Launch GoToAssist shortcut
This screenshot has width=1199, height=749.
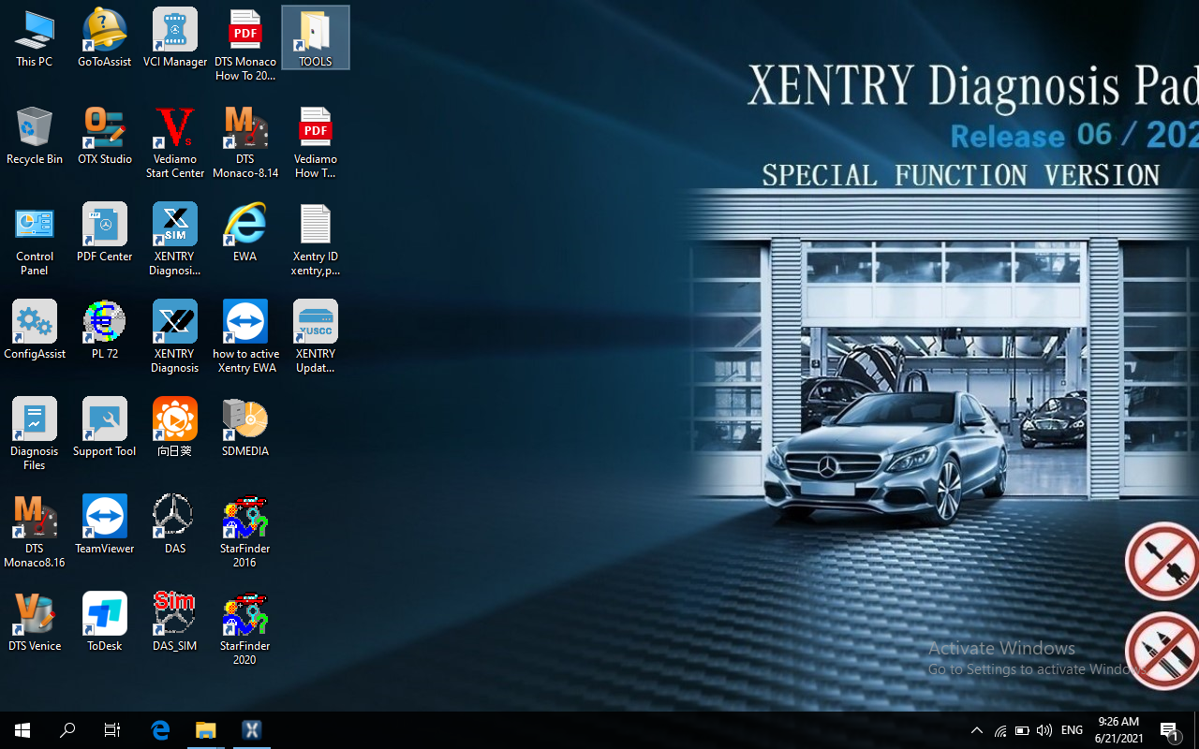105,37
